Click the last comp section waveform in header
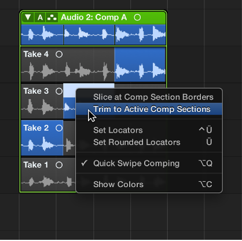Screen dimensions: 242x241 pos(140,35)
